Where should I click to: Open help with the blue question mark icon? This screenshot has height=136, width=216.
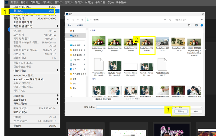tap(202, 25)
